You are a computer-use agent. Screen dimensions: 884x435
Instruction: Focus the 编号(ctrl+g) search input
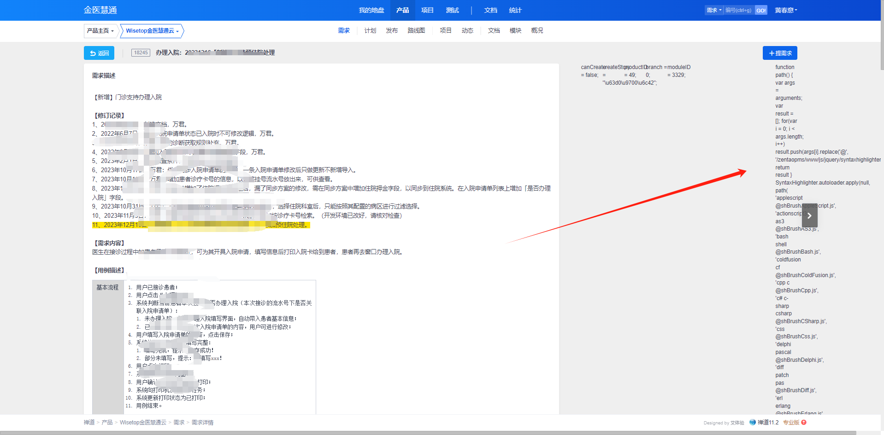pos(739,10)
